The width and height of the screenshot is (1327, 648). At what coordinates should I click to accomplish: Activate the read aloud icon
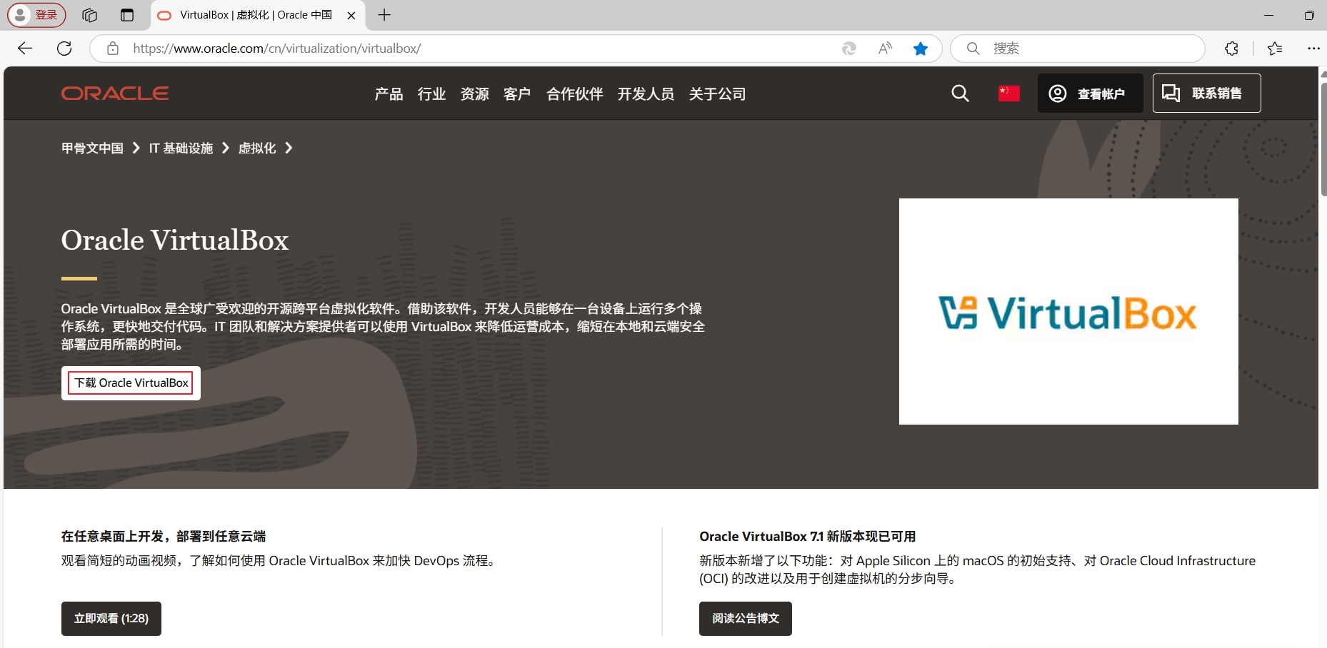point(885,49)
